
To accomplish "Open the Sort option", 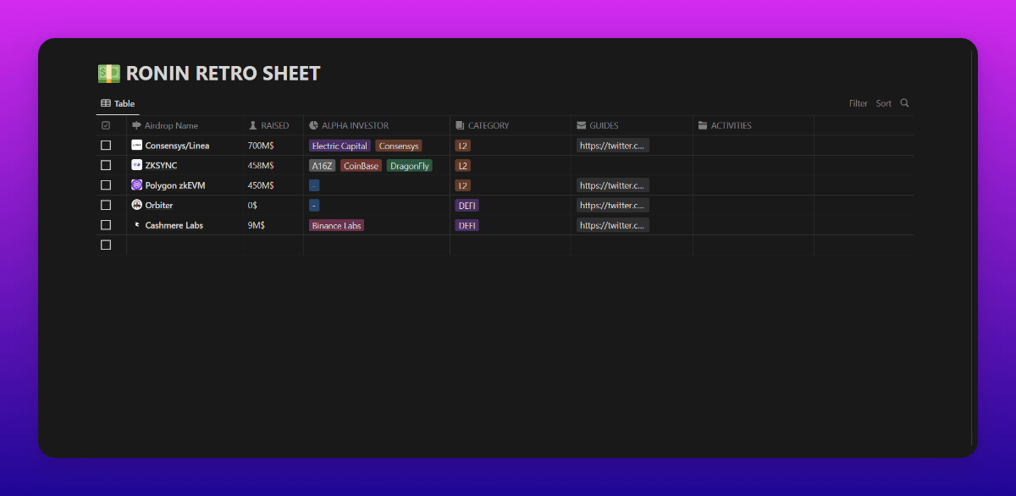I will pos(884,103).
